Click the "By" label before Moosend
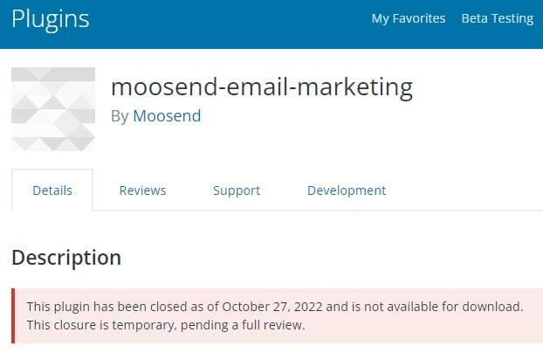The width and height of the screenshot is (543, 353). coord(120,115)
